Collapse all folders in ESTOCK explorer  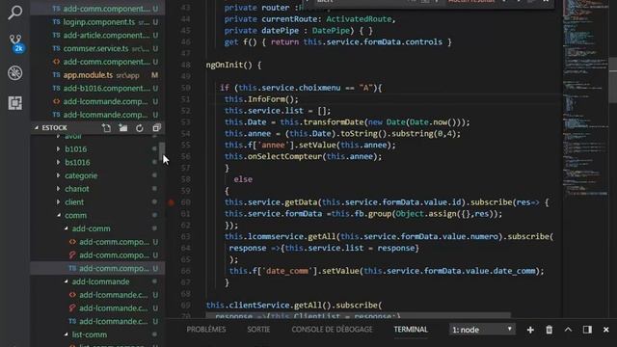point(156,128)
